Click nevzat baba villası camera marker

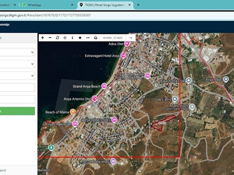pyautogui.click(x=113, y=161)
